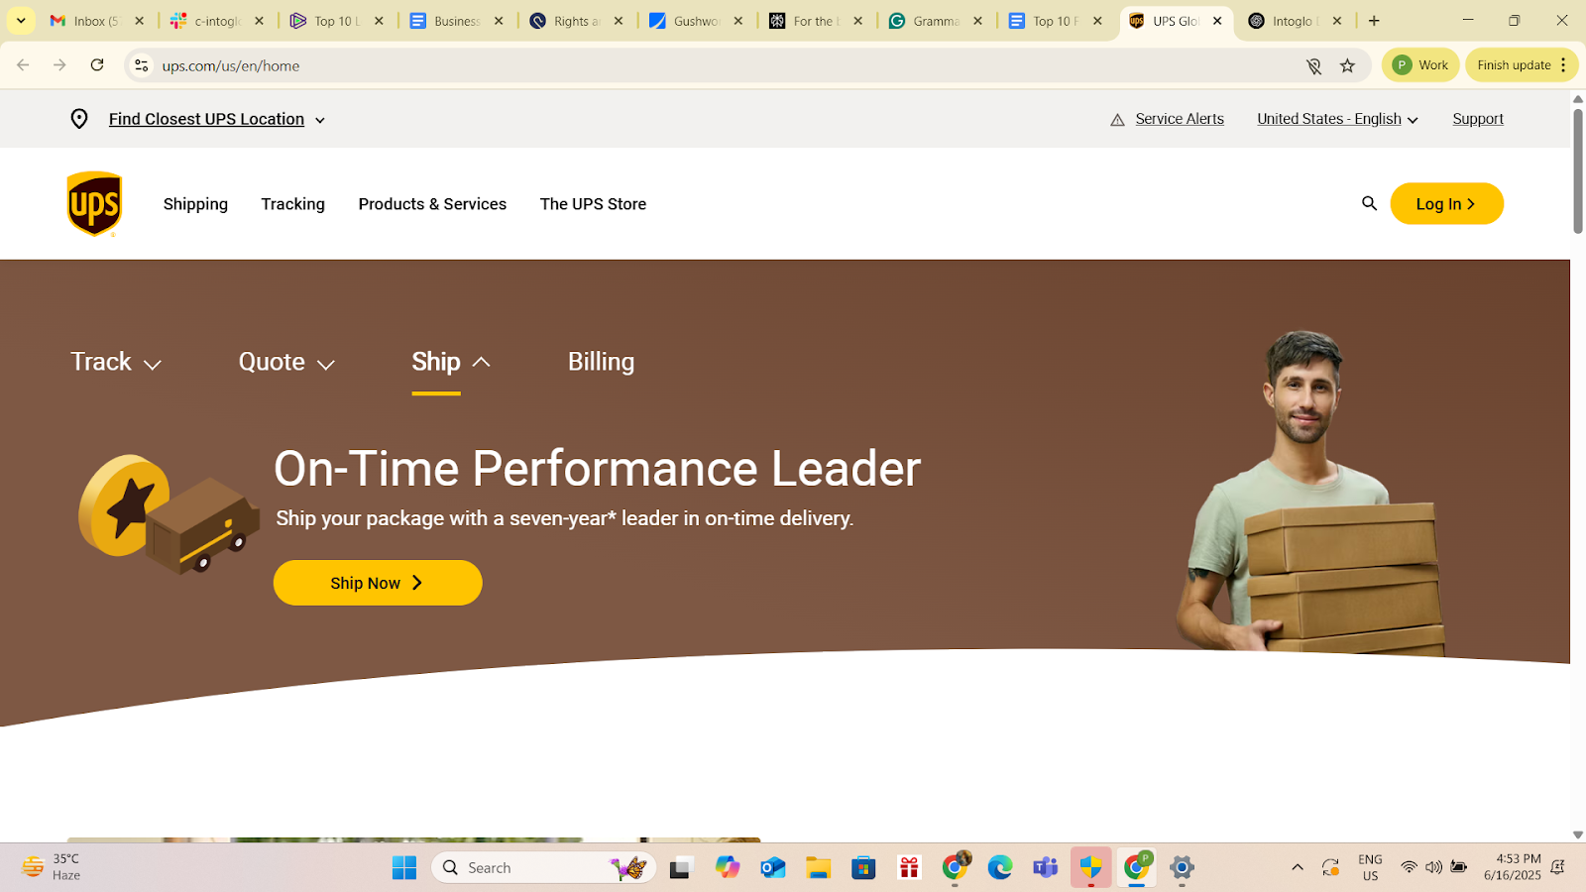Expand the Quote hero tab

point(286,362)
